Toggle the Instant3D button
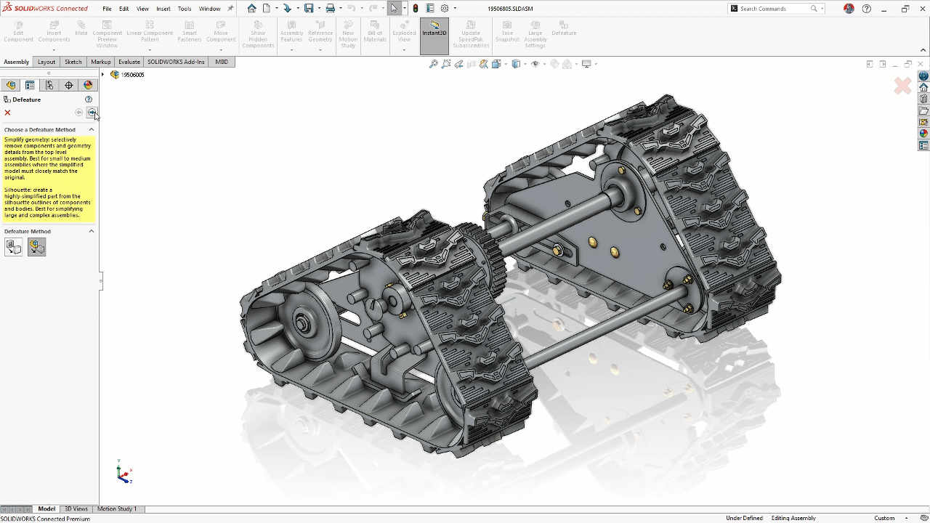The height and width of the screenshot is (523, 930). pos(434,33)
